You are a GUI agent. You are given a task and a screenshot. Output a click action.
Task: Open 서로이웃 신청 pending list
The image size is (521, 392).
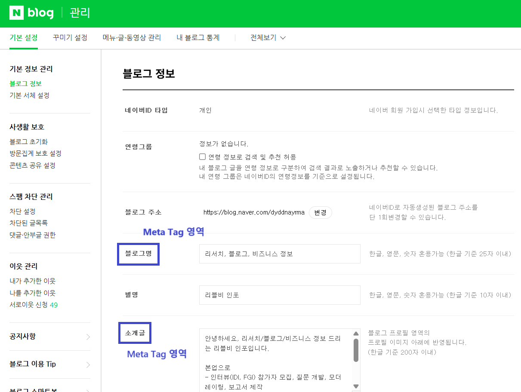[x=29, y=304]
